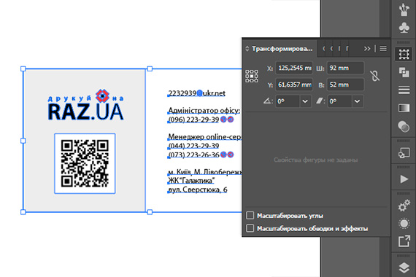Open the Stroke panel three-lines icon
Viewport: 416px width, 277px height.
(x=404, y=90)
